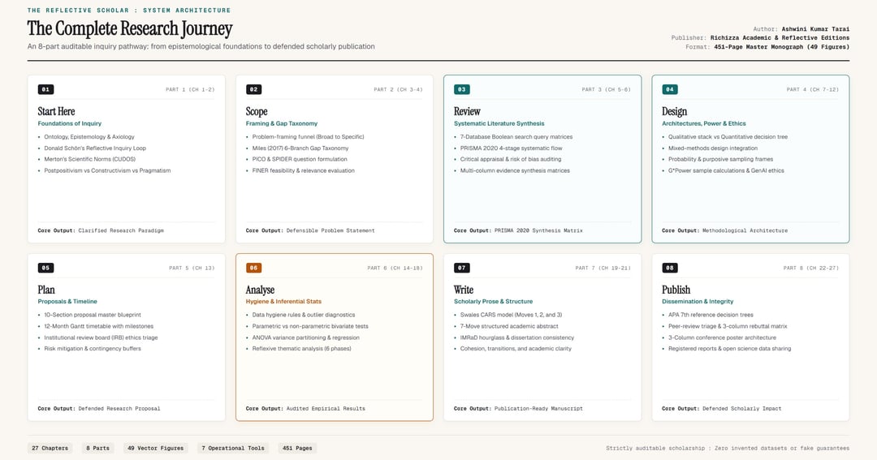Click 'Miles (2017) 6-Branch Gap Taxonomy' bullet
The image size is (877, 460).
(x=300, y=148)
